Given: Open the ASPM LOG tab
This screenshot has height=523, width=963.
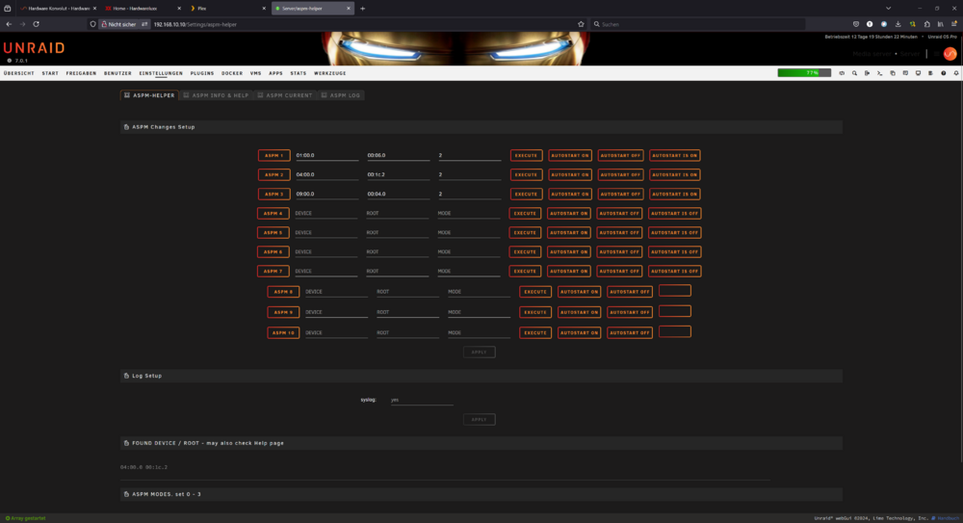Looking at the screenshot, I should 340,95.
